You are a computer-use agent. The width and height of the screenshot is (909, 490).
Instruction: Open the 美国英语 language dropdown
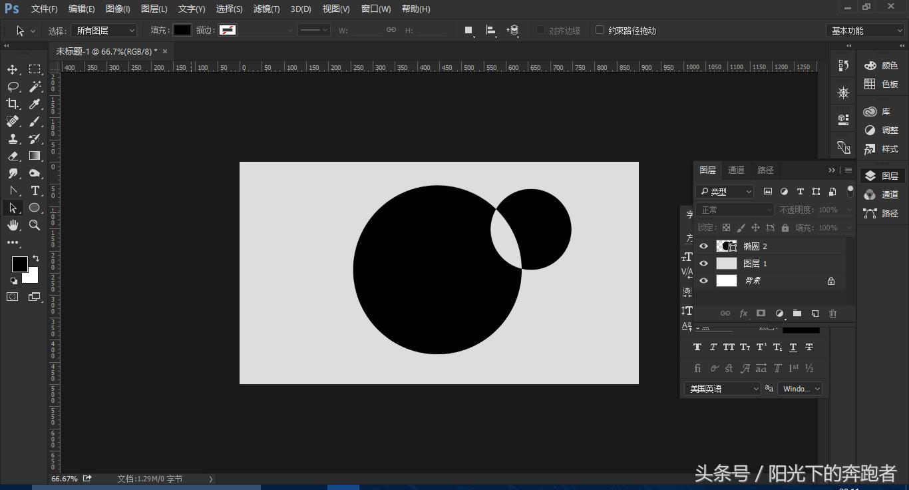coord(722,389)
